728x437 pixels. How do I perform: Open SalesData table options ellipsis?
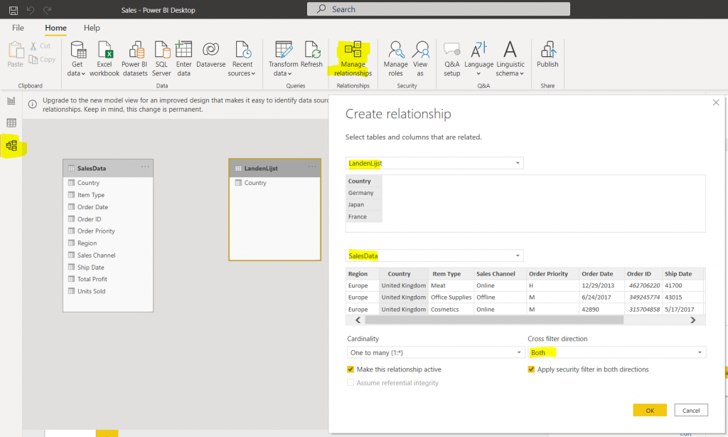coord(145,167)
